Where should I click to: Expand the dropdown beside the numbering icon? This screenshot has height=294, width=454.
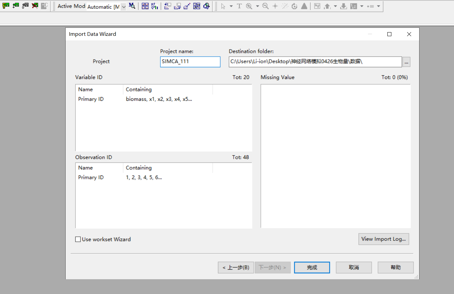[362, 6]
